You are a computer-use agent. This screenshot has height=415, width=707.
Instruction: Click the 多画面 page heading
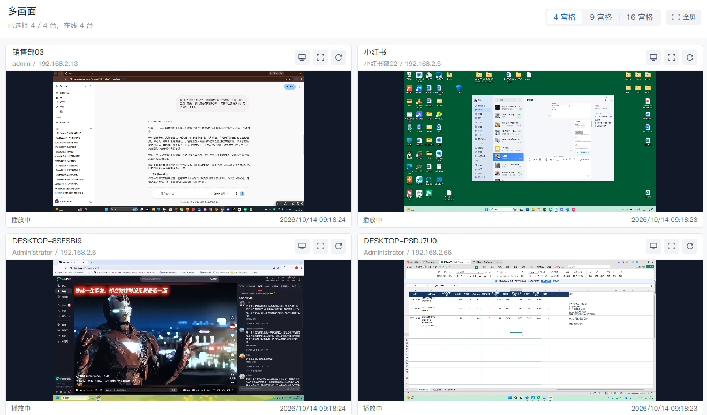point(22,11)
